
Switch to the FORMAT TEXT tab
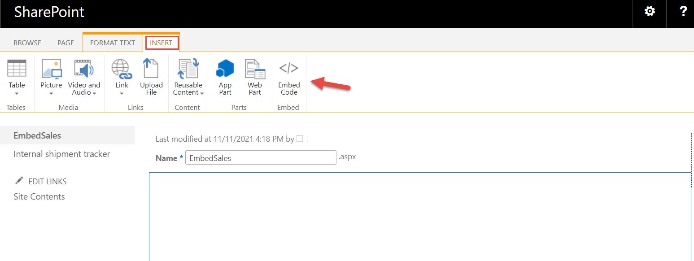(x=113, y=43)
